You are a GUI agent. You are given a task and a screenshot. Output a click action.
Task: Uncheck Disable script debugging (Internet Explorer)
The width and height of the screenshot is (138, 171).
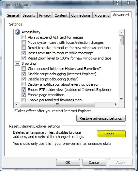23,74
